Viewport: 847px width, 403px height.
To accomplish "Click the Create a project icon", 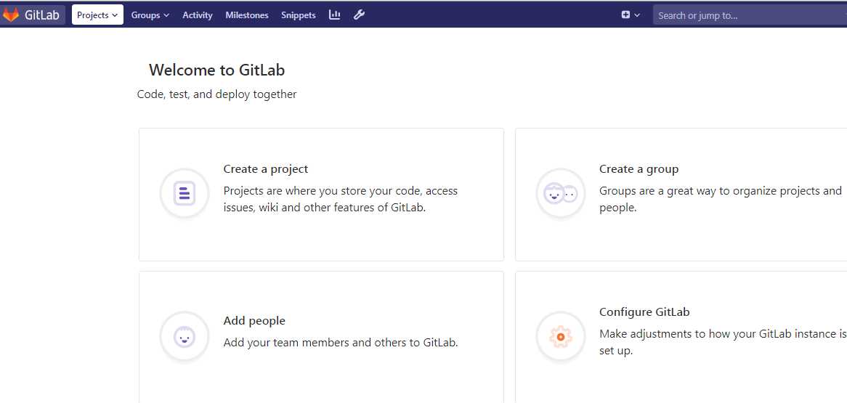I will click(185, 193).
